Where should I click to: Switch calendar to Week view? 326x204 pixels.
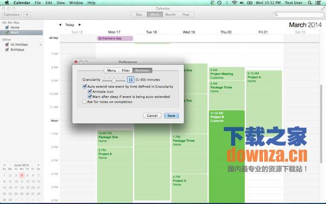pyautogui.click(x=155, y=15)
